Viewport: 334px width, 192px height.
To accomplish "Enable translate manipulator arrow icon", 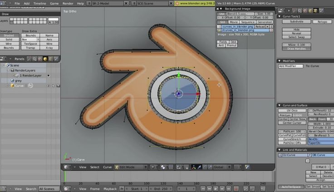I will [x=199, y=167].
